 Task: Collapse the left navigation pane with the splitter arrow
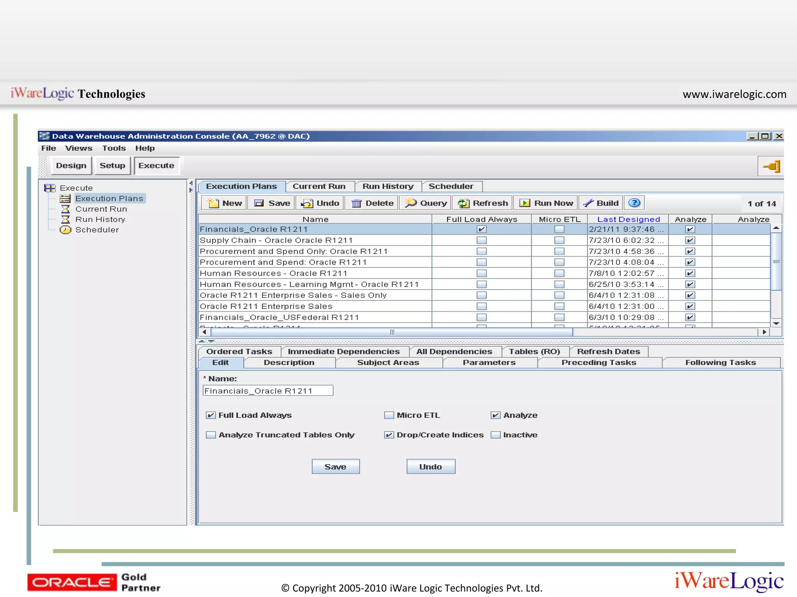pyautogui.click(x=191, y=183)
